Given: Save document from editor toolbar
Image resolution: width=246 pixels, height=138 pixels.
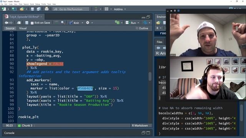Looking at the screenshot, I should coord(27,23).
